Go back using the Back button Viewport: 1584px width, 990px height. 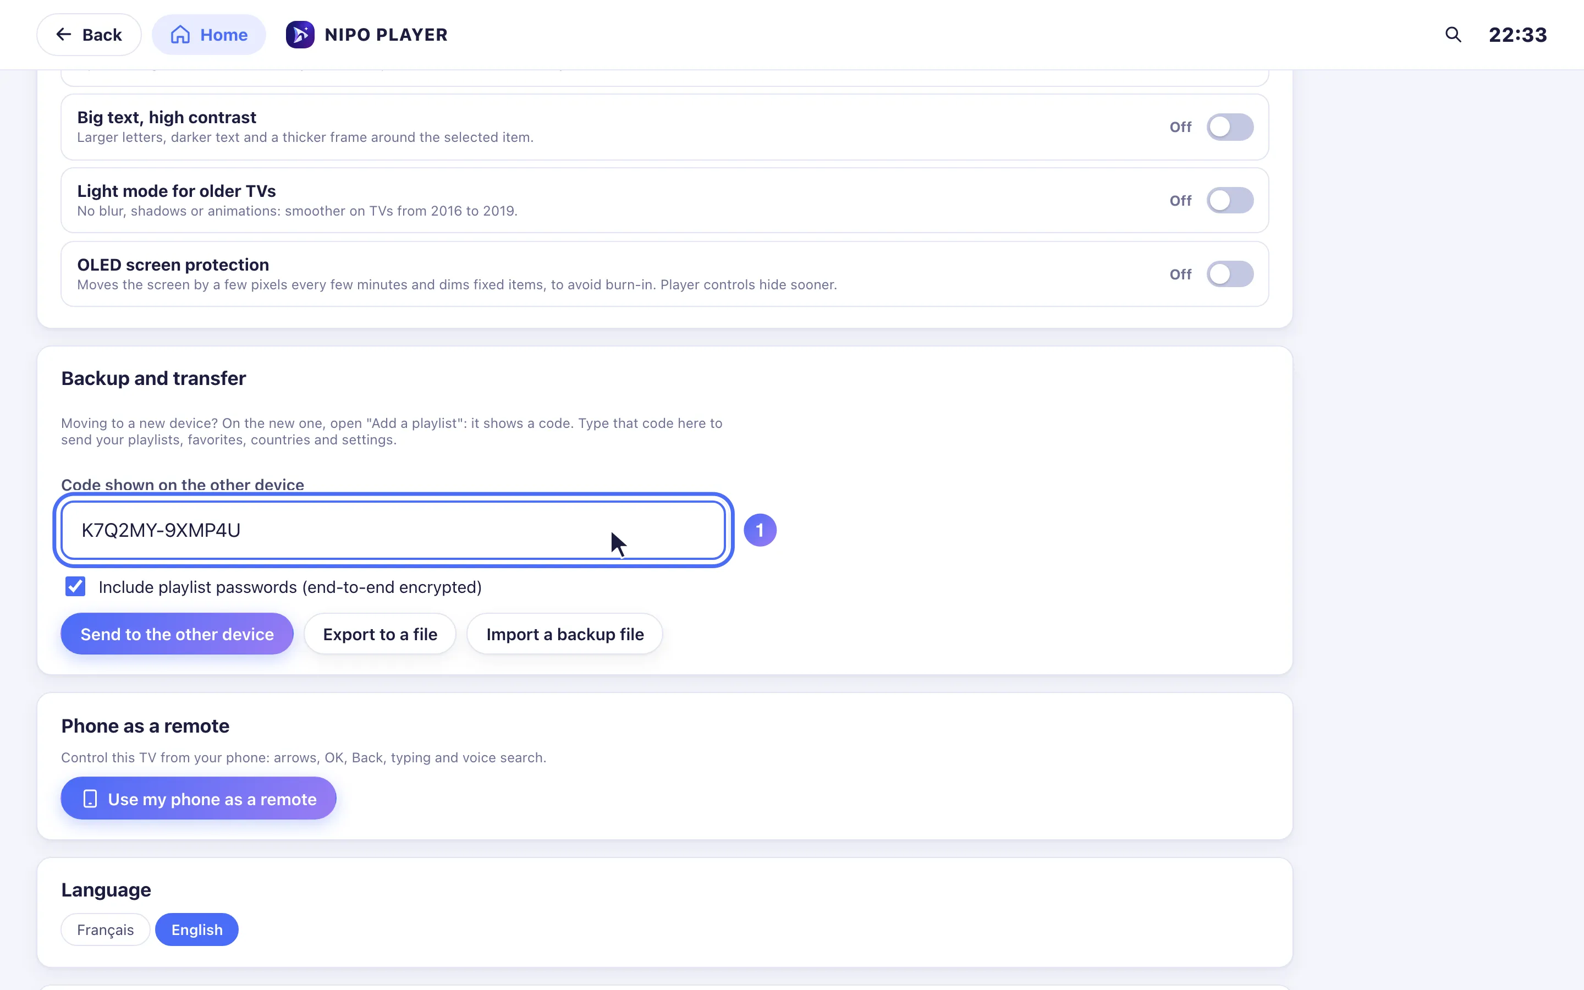tap(89, 35)
